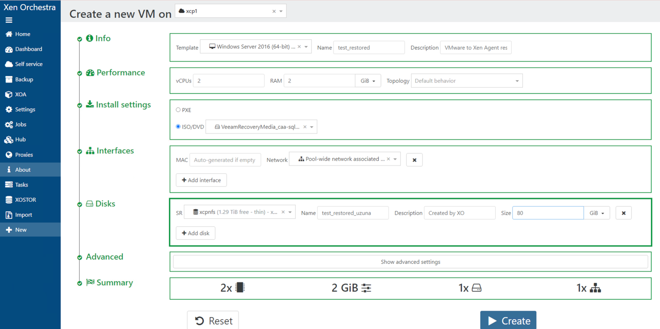
Task: Click the MAC address input field
Action: point(225,160)
